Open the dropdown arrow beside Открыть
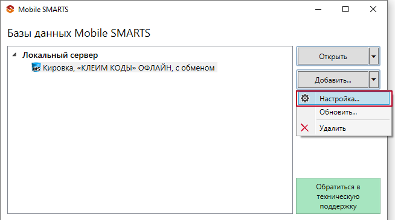The image size is (395, 220). [x=374, y=56]
